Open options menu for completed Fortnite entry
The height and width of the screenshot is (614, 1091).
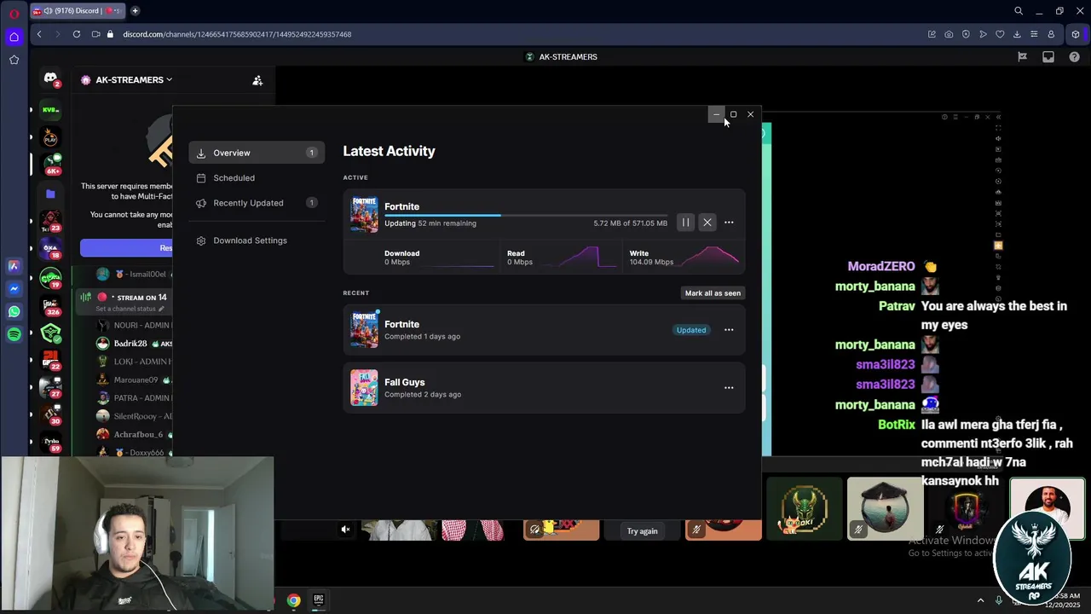pos(729,330)
